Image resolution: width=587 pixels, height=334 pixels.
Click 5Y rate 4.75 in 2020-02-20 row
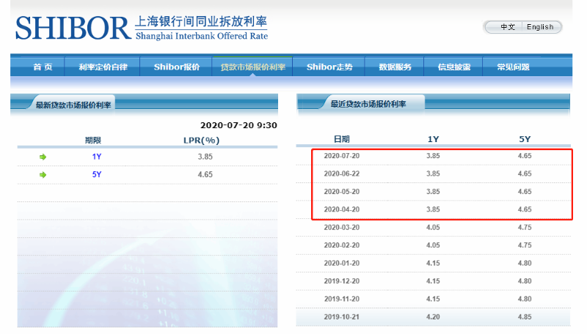525,245
